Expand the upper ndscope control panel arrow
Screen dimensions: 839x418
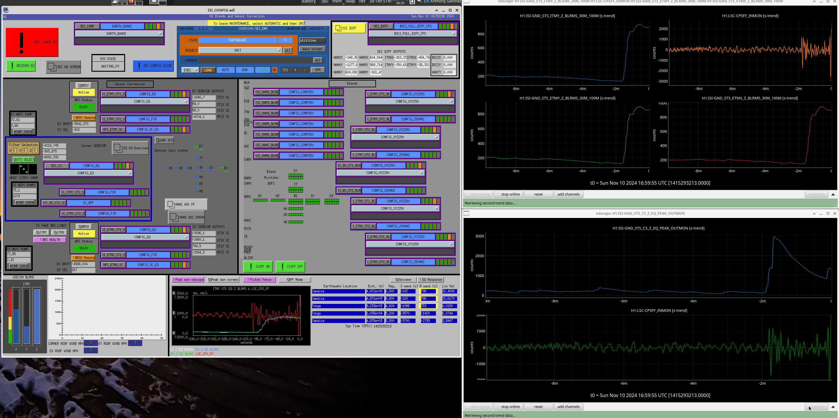coord(833,194)
